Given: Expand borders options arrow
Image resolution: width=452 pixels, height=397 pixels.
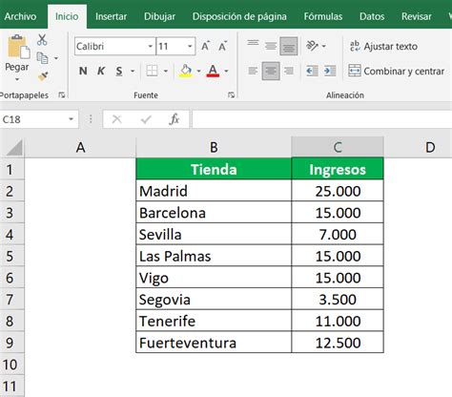Looking at the screenshot, I should pos(166,71).
